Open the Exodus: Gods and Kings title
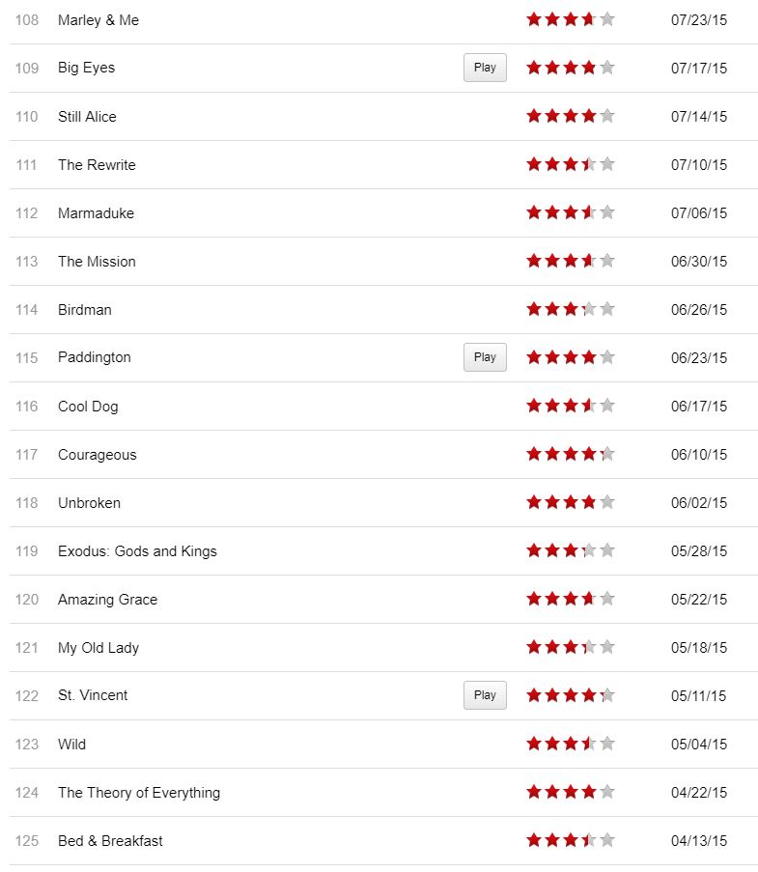Viewport: 758px width, 872px height. [137, 551]
